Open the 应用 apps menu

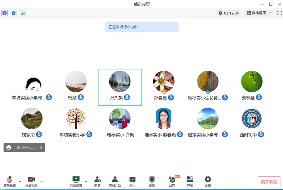click(190, 182)
